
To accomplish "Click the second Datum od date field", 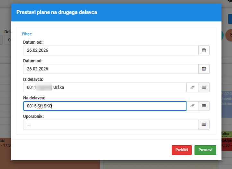I will [x=111, y=69].
